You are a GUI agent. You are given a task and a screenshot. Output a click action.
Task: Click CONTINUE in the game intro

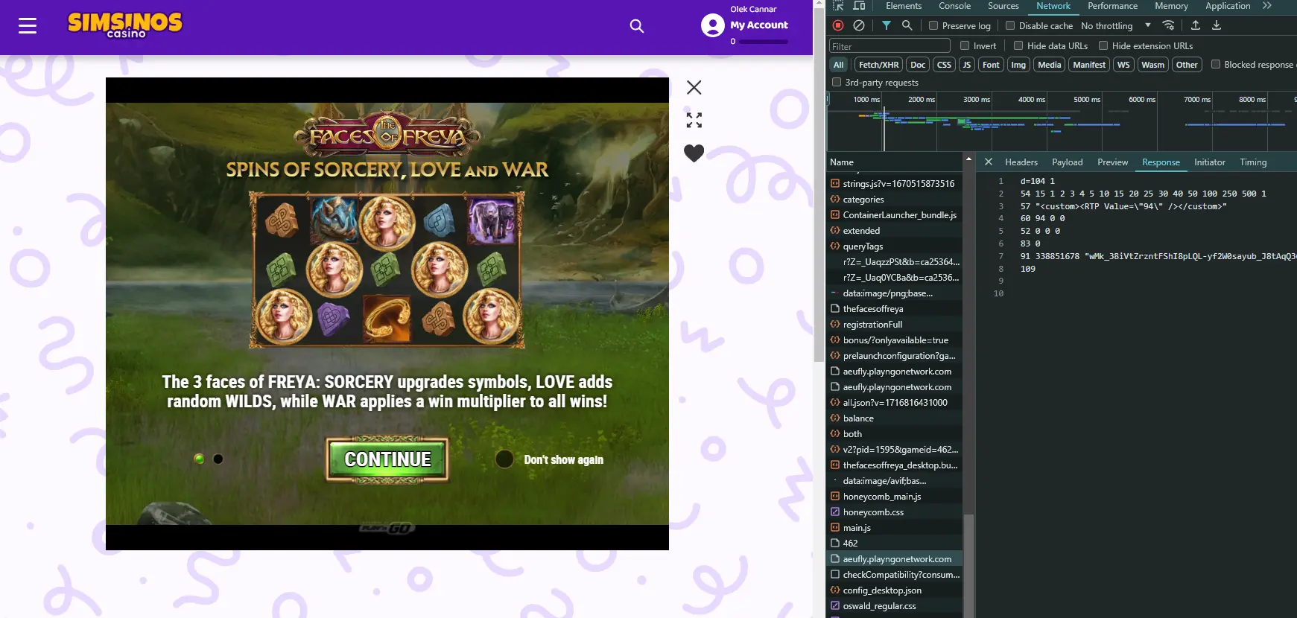tap(387, 459)
